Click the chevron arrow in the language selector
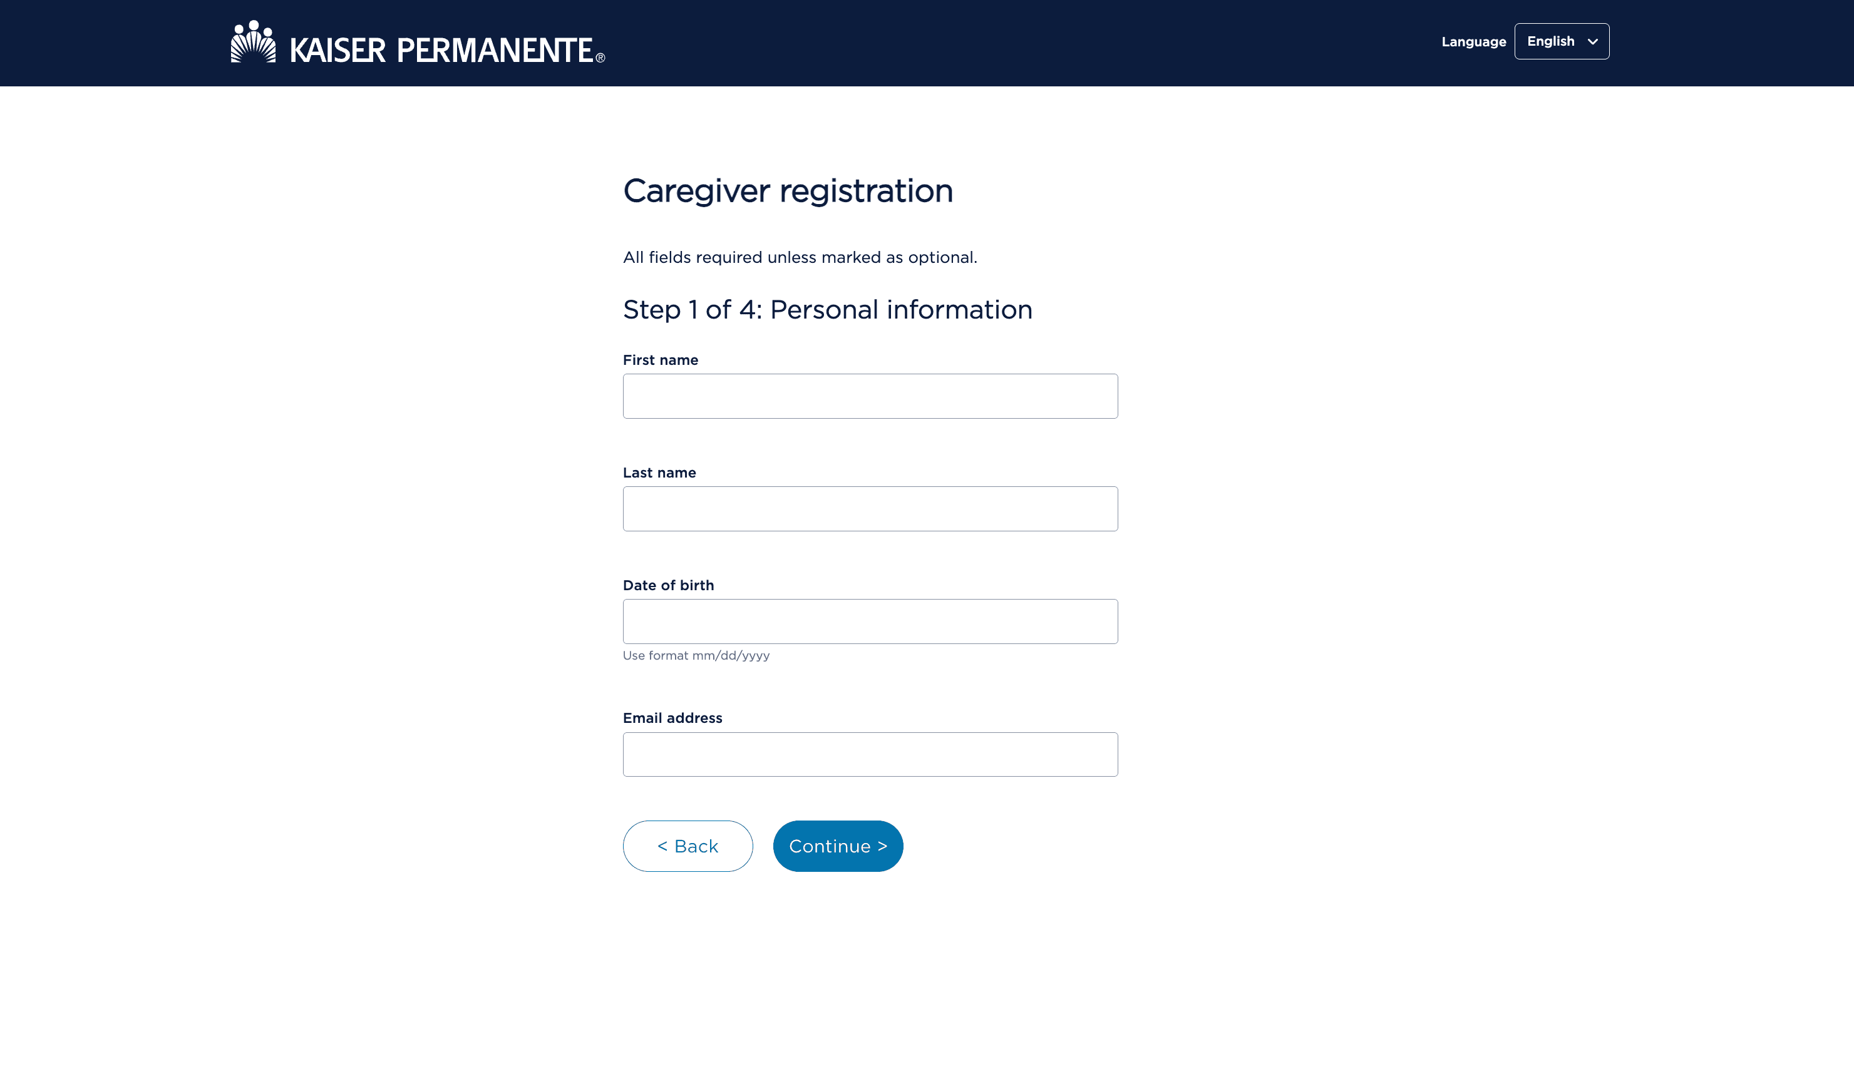The width and height of the screenshot is (1854, 1069). (x=1592, y=42)
